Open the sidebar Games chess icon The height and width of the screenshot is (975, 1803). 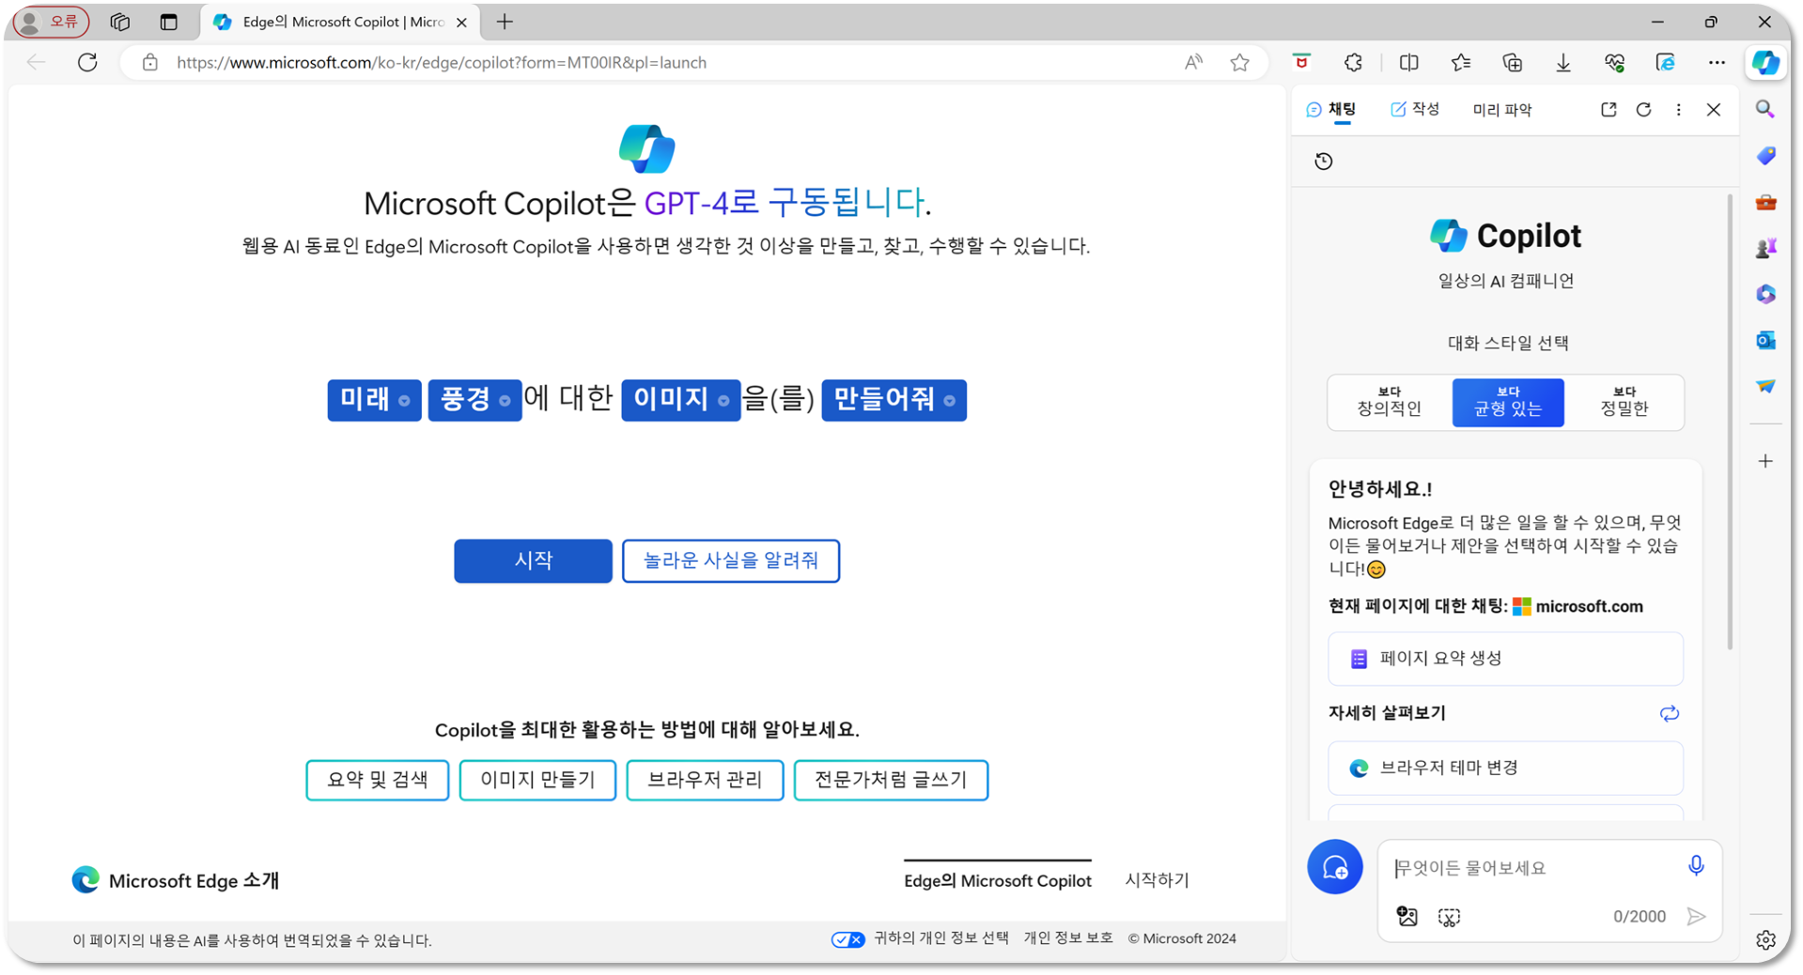tap(1765, 248)
